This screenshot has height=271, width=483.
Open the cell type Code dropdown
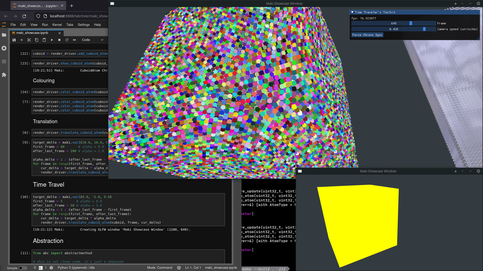click(x=93, y=40)
